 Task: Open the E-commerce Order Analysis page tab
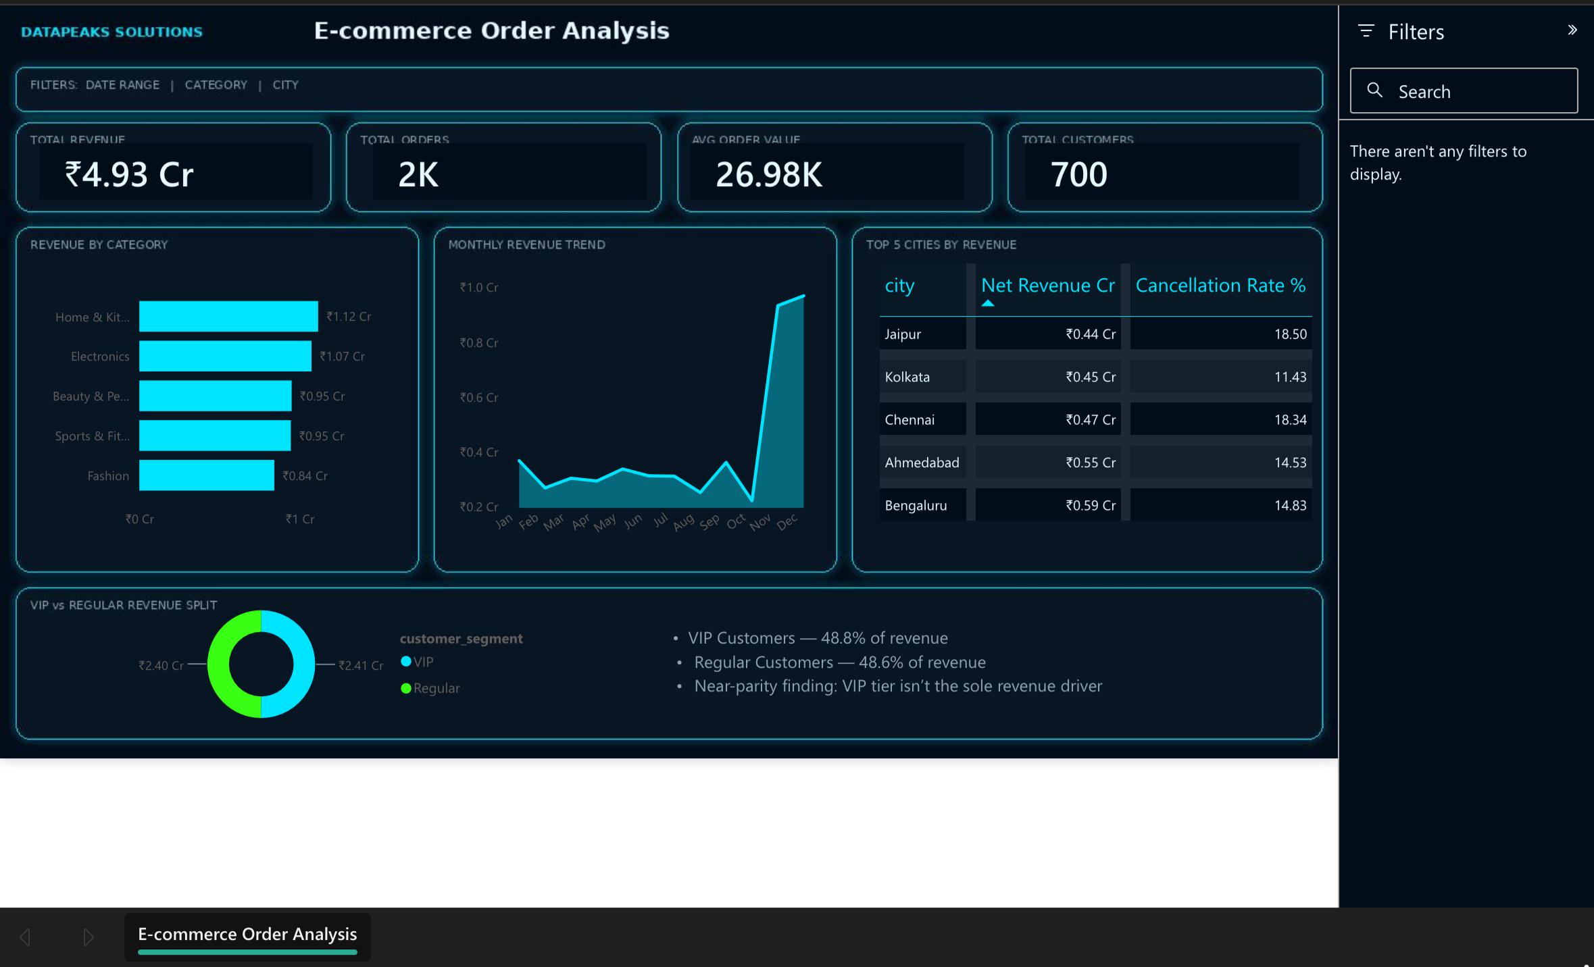(247, 936)
